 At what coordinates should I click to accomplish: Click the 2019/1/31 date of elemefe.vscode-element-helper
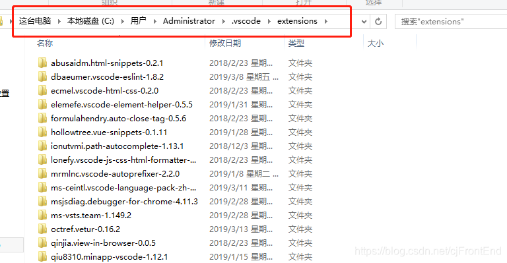(241, 105)
